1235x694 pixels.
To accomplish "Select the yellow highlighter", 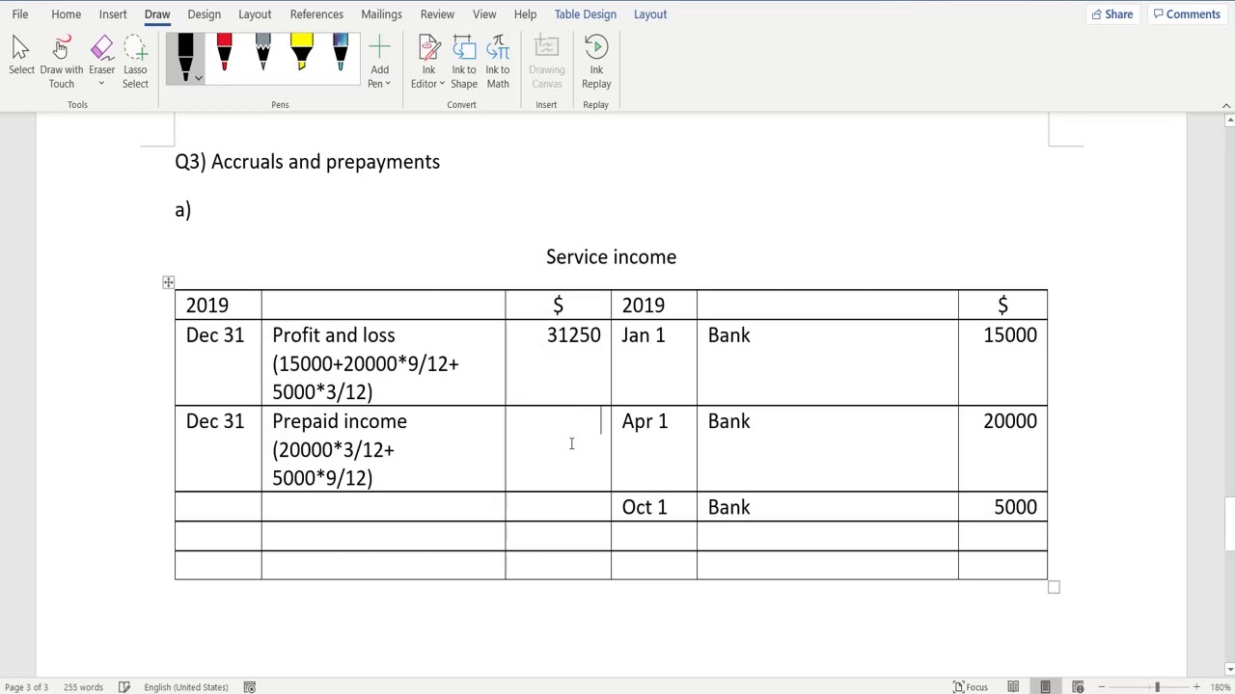I will coord(301,53).
